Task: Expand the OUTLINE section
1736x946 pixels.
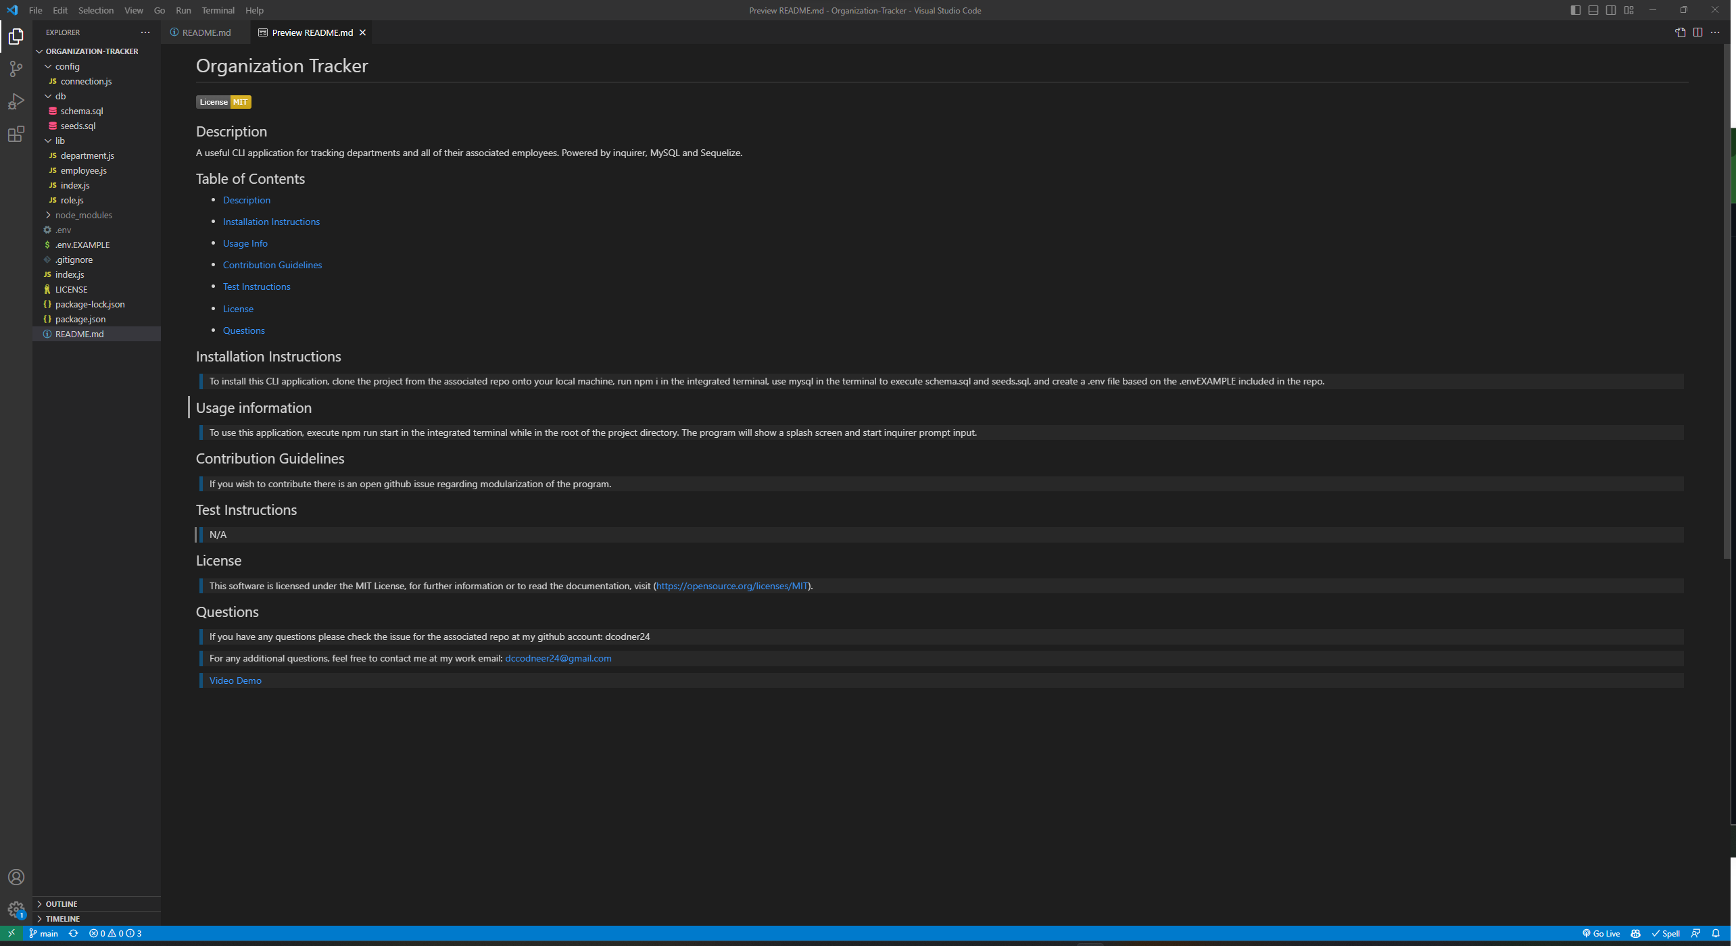Action: [x=62, y=903]
